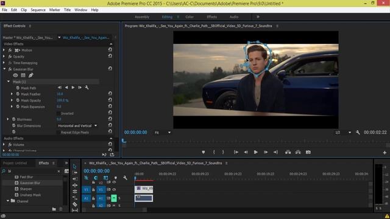Open the Fit zoom level dropdown
The width and height of the screenshot is (390, 219).
coord(163,133)
